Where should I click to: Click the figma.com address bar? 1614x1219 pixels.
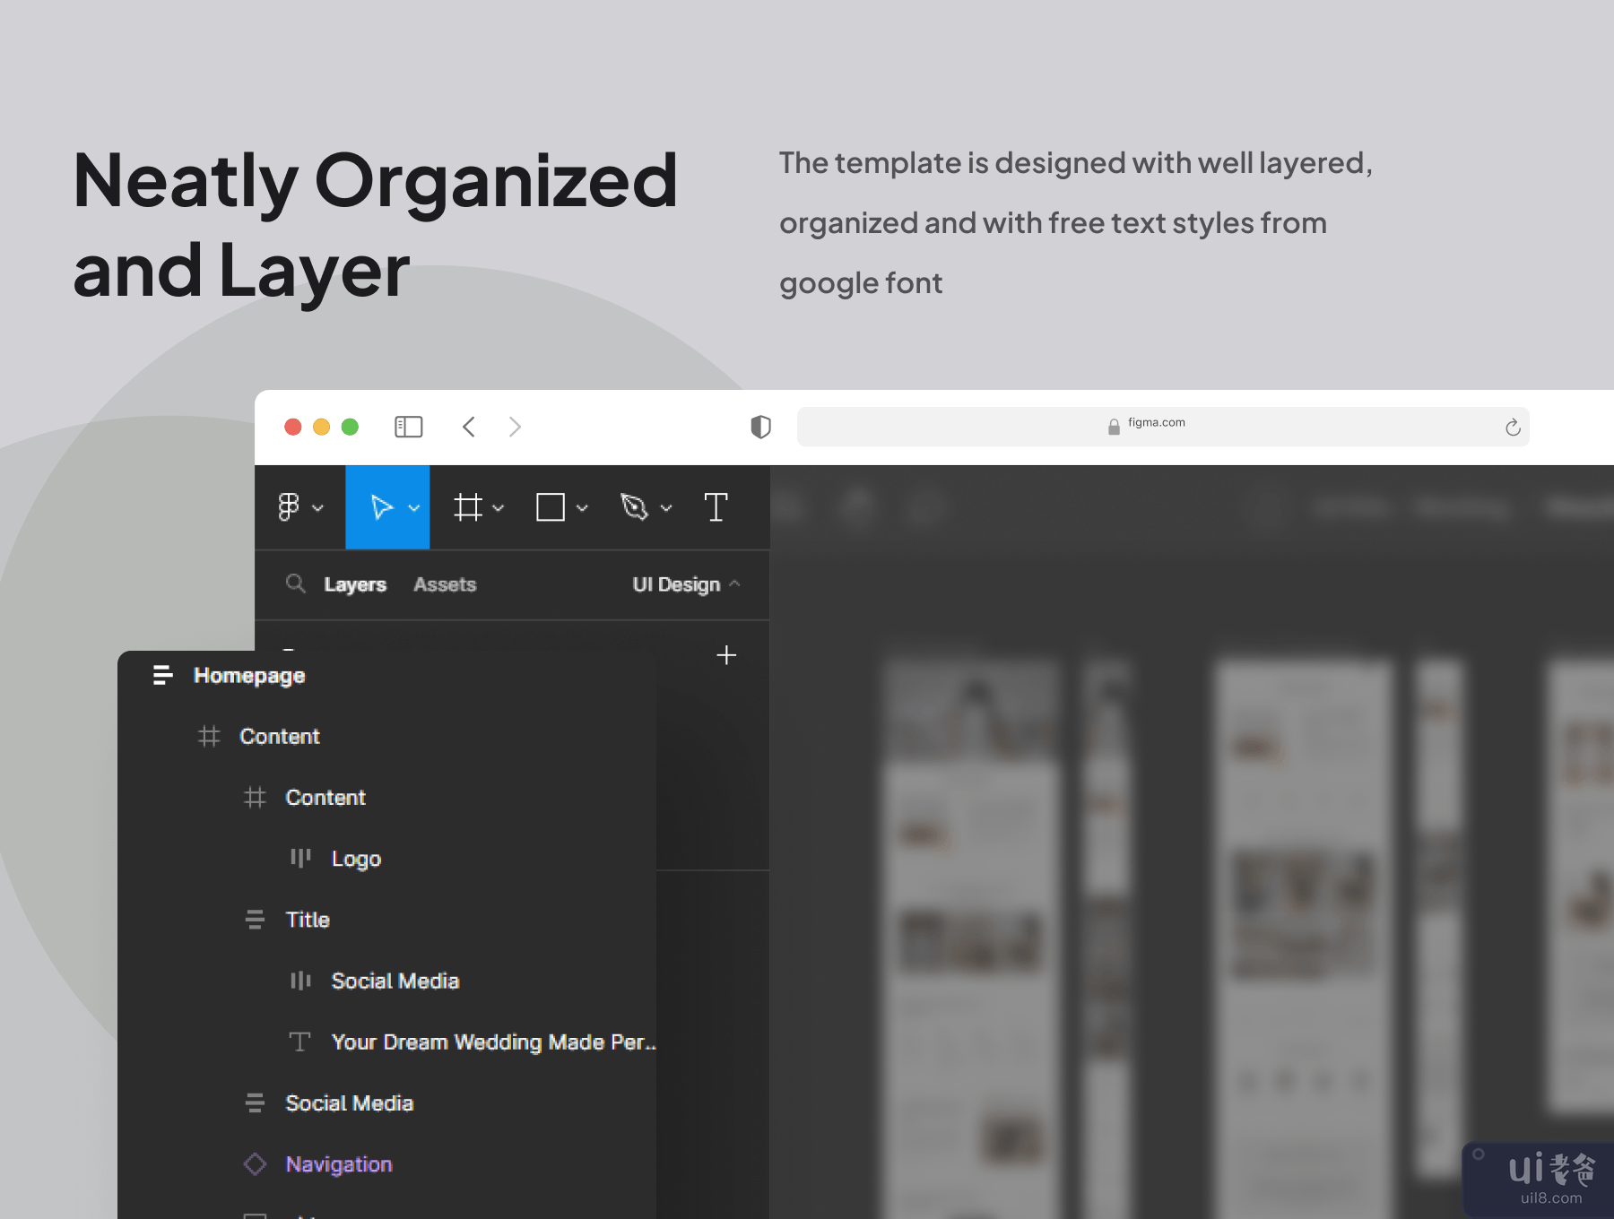(x=1155, y=427)
